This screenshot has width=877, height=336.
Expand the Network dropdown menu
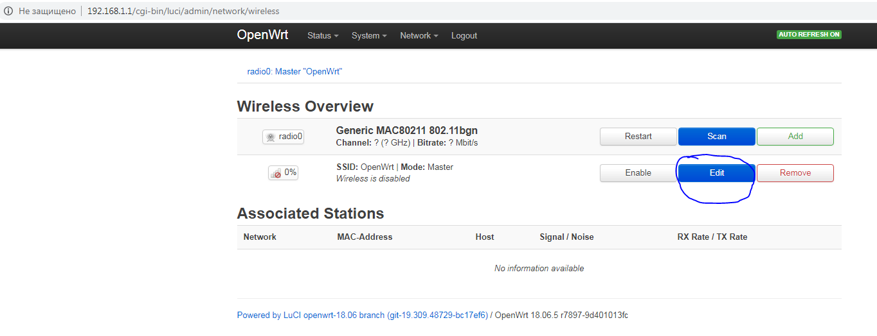click(x=419, y=36)
